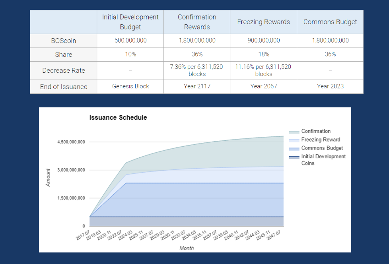The height and width of the screenshot is (264, 389).
Task: Select the BOScoin row label
Action: [64, 41]
